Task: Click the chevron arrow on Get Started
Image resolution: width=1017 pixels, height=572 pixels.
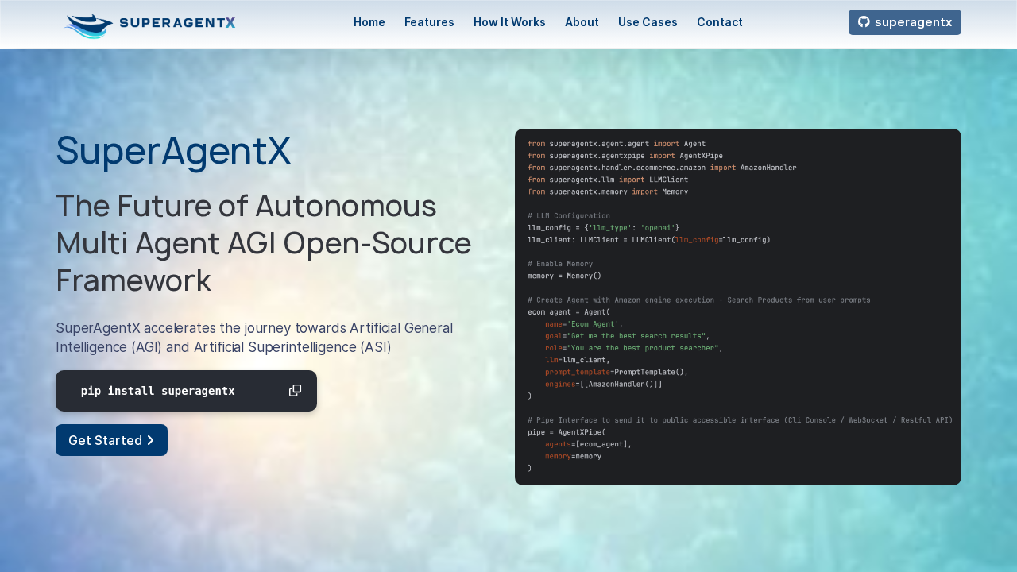Action: click(x=149, y=439)
